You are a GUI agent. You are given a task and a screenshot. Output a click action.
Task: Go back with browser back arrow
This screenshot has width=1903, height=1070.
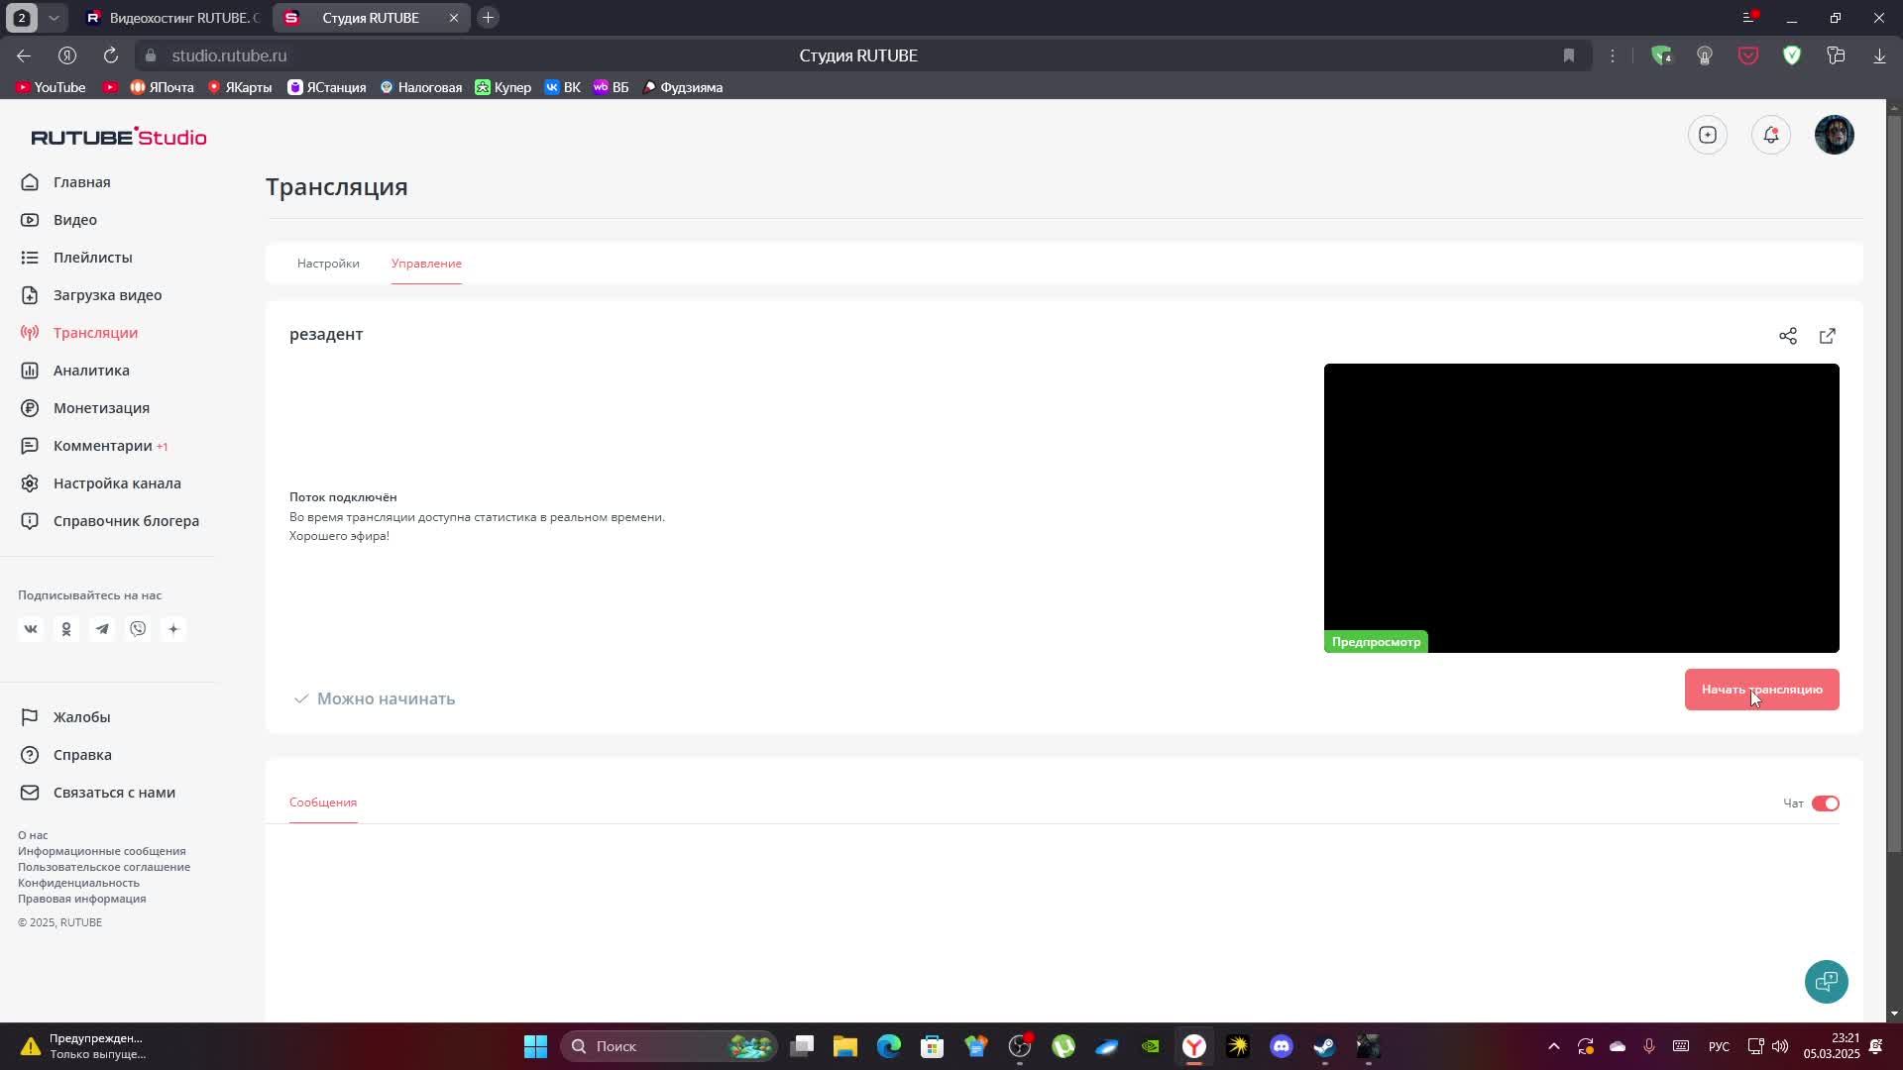24,55
